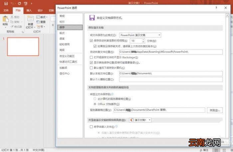Select 轻松使用 in options category list
The width and height of the screenshot is (233, 152).
(x=70, y=44)
